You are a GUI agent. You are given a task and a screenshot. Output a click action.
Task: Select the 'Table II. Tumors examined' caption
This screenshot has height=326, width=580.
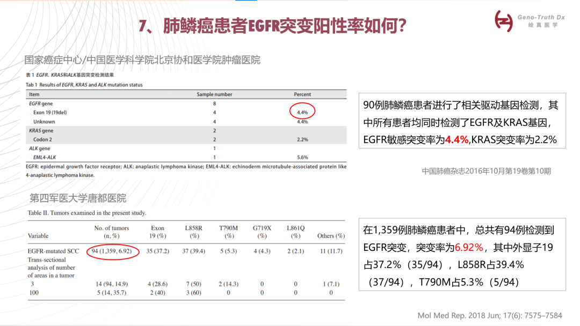(87, 213)
